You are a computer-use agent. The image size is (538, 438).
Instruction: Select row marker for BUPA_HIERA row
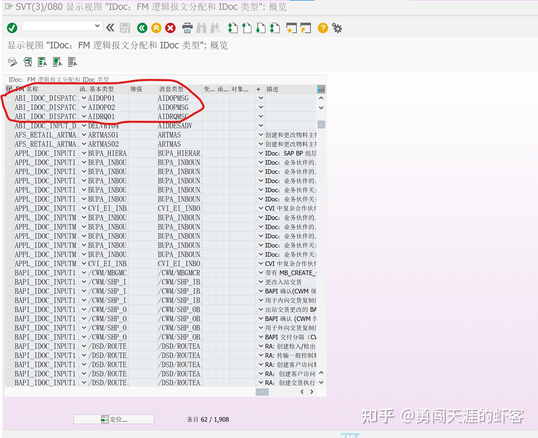point(10,153)
